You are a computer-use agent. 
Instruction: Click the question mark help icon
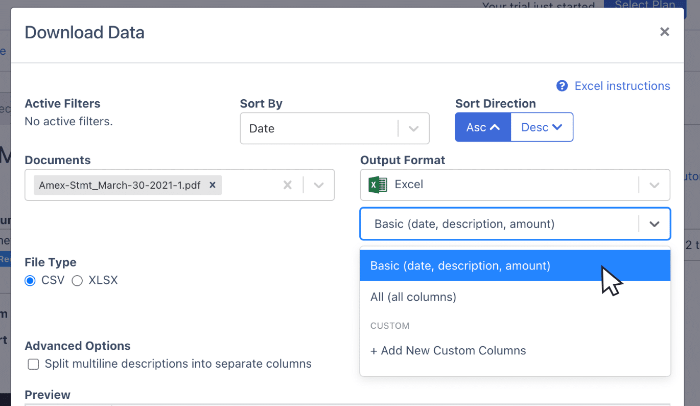[x=562, y=86]
